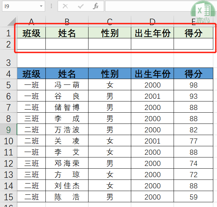The width and height of the screenshot is (217, 207).
Task: Click the Cancel X icon in formula bar
Action: tap(65, 6)
